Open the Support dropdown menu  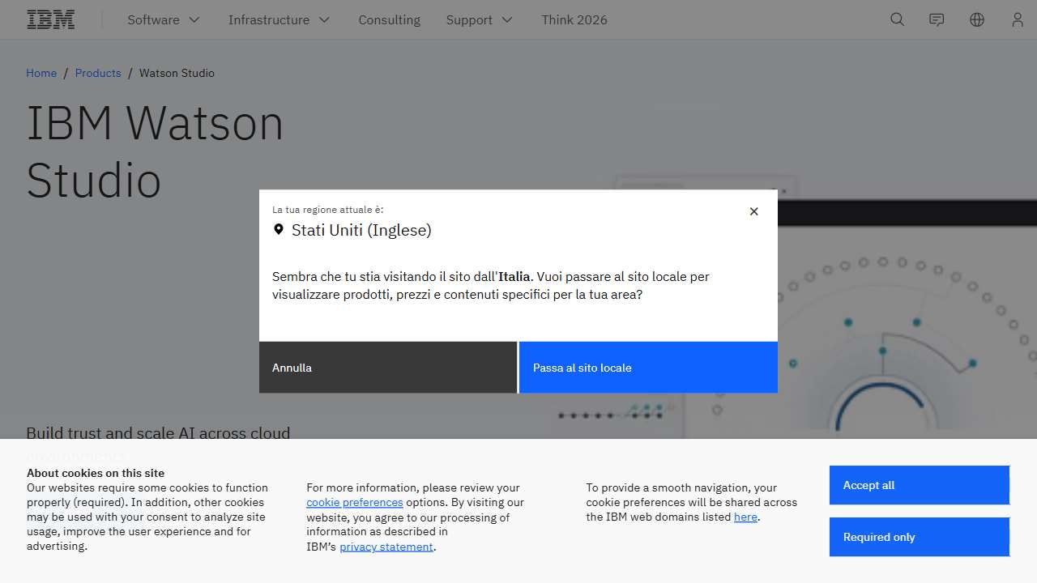pos(479,19)
